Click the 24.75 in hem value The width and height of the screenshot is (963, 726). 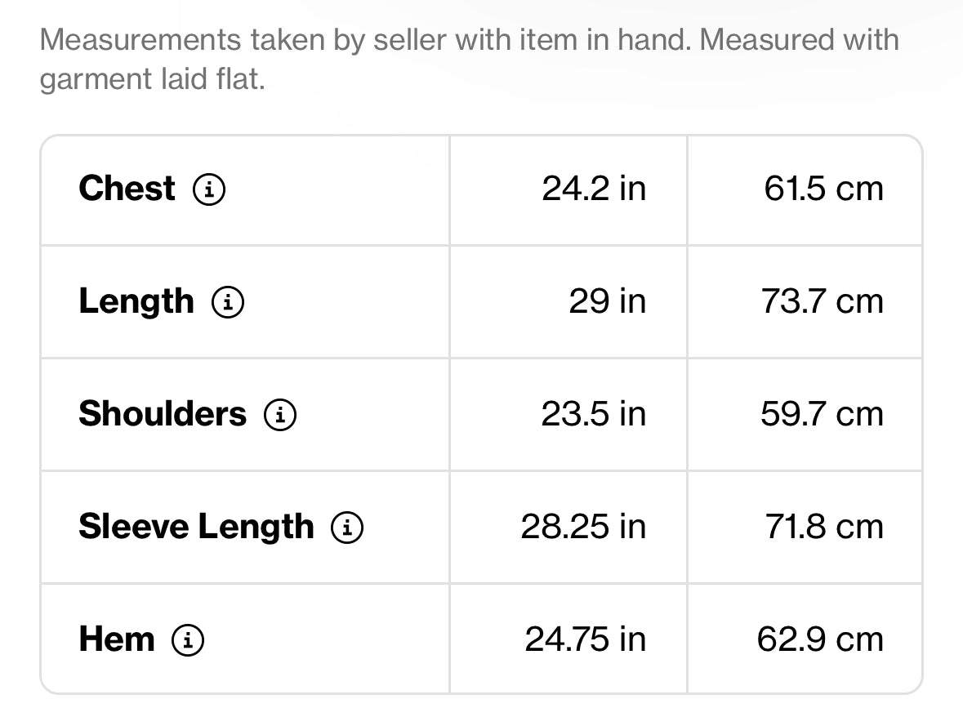(x=586, y=639)
